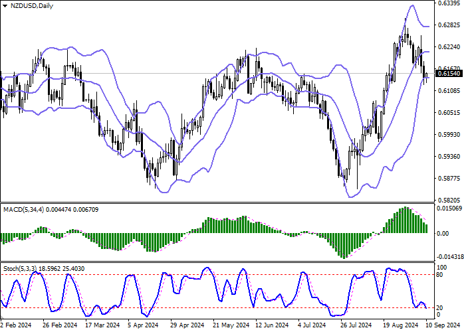
Task: Select MACD scale value -0.014318
Action: 449,256
